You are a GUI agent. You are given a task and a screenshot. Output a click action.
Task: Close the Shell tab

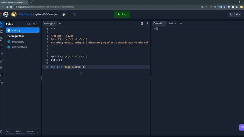[176, 24]
